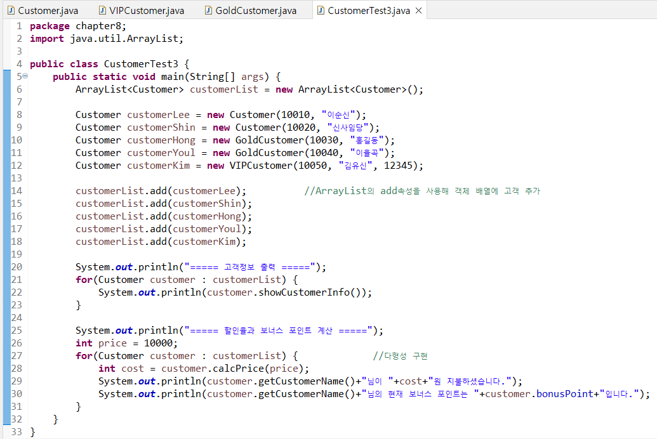Click the change marker beside line 14
Screen dimensions: 657x439
6,191
